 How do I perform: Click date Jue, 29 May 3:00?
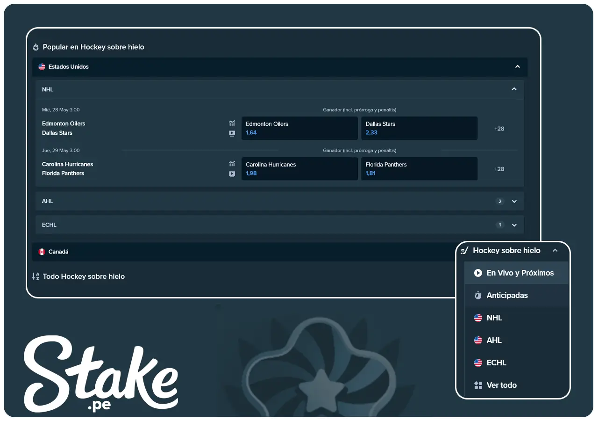click(61, 151)
